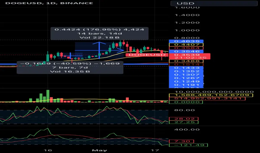Click the May date axis label

(x=100, y=150)
